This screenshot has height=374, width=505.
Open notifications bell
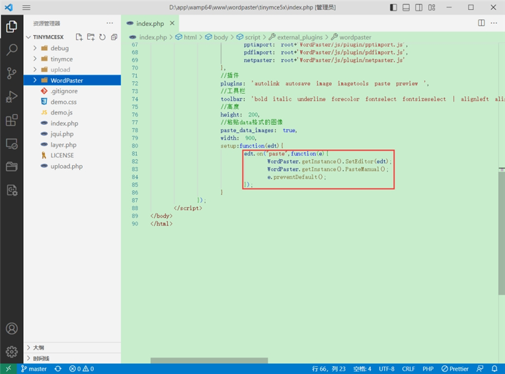495,369
